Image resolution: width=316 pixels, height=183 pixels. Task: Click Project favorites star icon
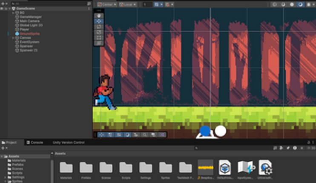tap(302, 148)
